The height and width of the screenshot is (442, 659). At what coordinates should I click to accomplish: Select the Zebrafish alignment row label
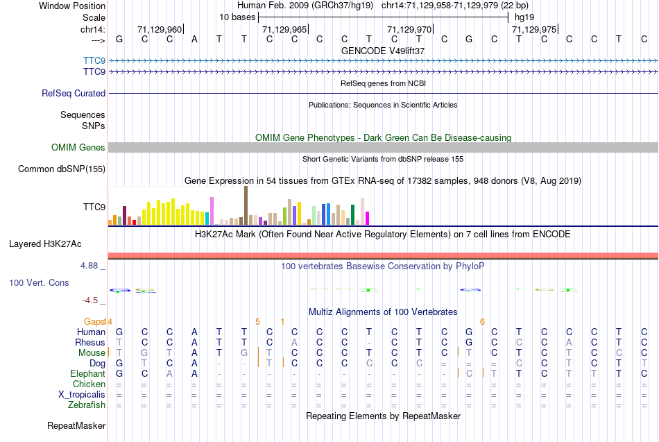tap(87, 405)
